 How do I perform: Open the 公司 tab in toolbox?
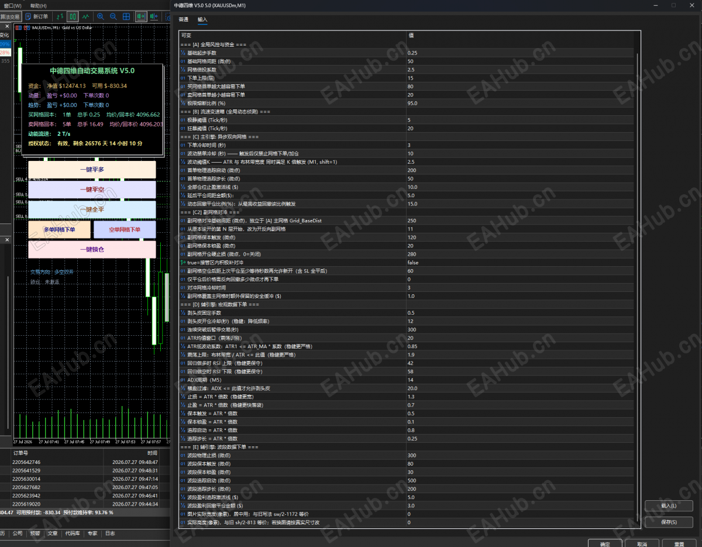(x=18, y=534)
